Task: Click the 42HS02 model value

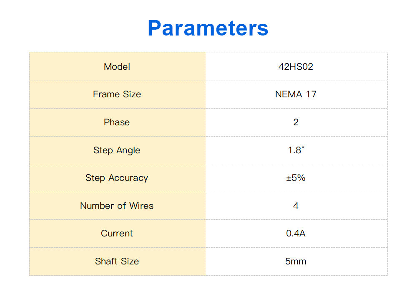Action: [296, 67]
